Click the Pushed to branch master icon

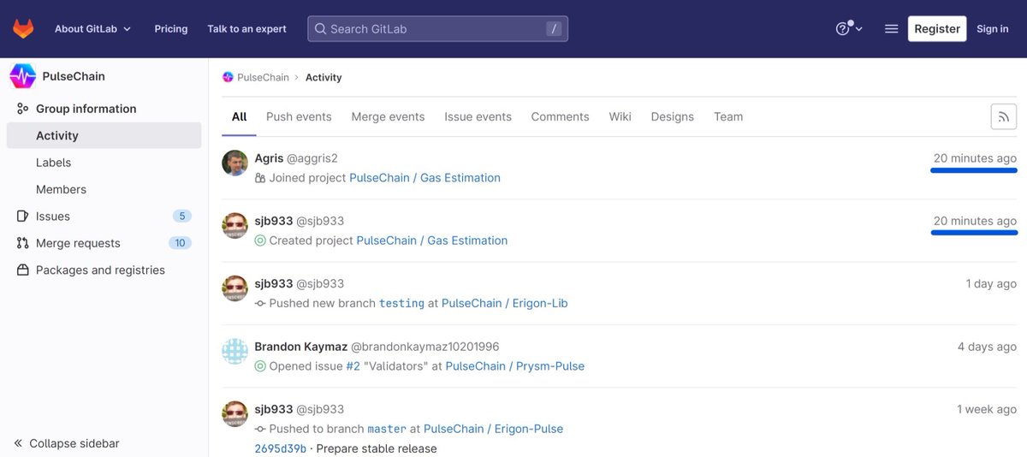click(260, 429)
